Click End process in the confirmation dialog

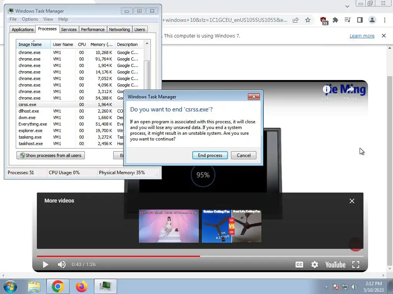coord(210,155)
